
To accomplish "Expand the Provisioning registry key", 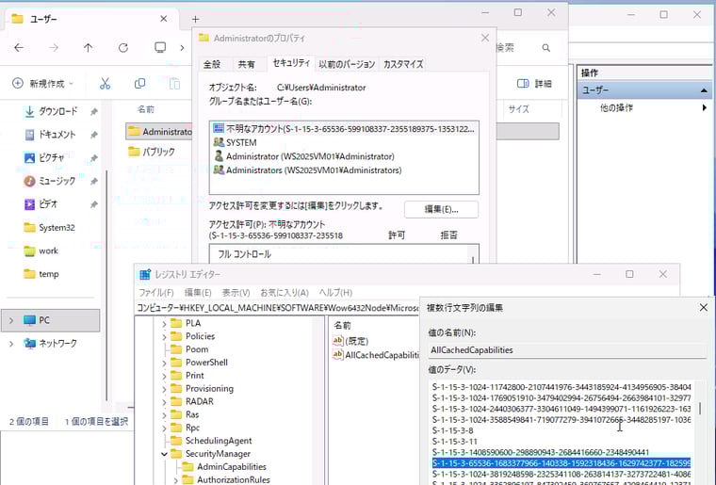I will tap(164, 389).
